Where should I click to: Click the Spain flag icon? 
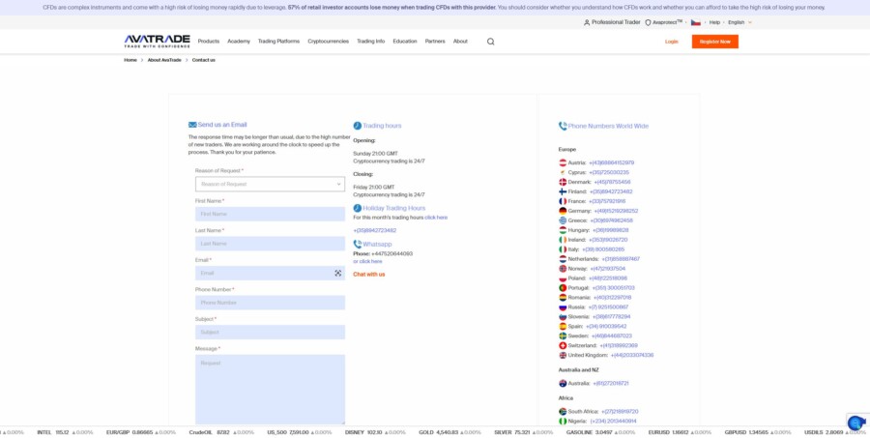tap(563, 327)
